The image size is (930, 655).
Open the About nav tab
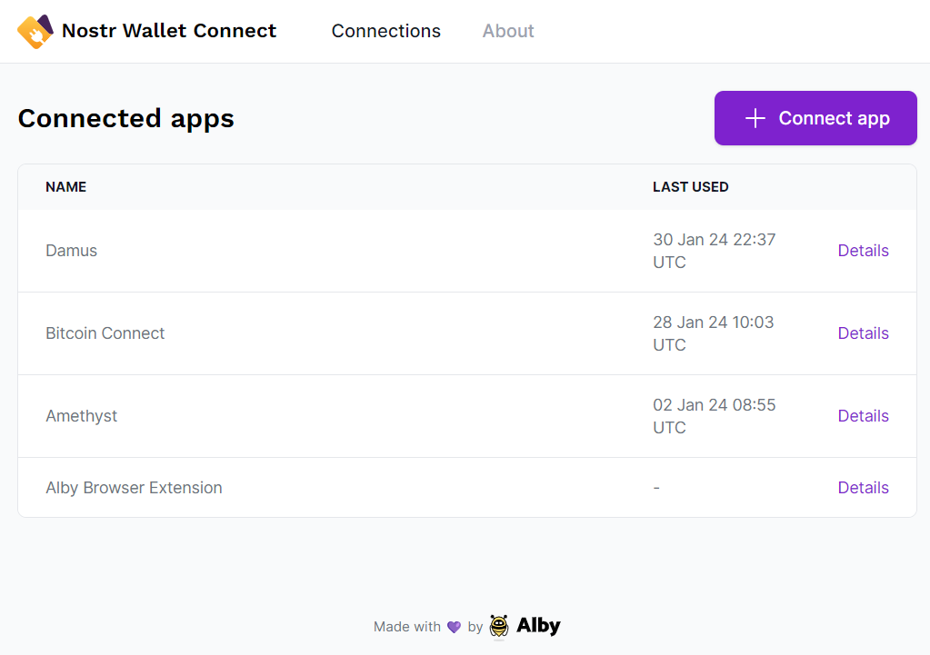[x=508, y=31]
